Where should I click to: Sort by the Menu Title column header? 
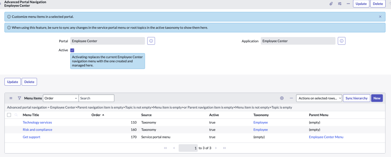pyautogui.click(x=31, y=115)
